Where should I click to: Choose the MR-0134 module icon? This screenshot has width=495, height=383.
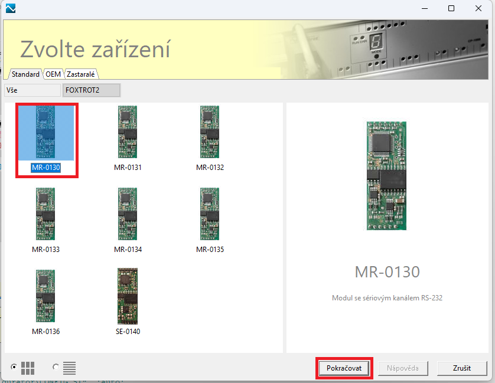pyautogui.click(x=128, y=215)
